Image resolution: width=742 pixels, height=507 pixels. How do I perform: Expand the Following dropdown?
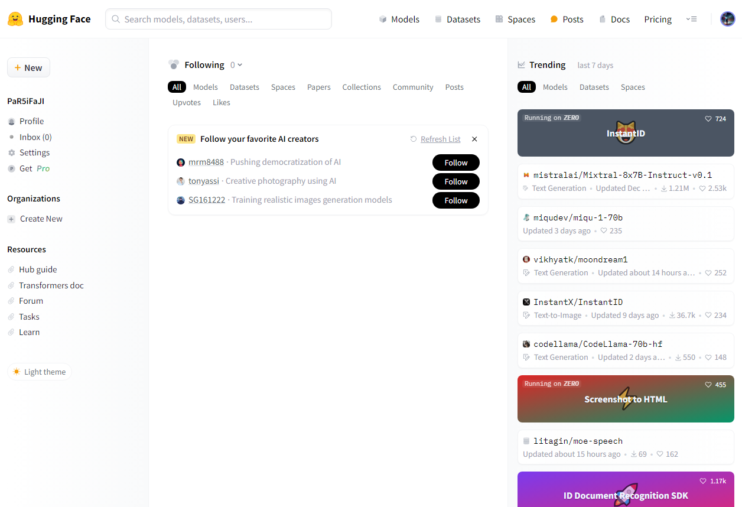click(x=236, y=65)
